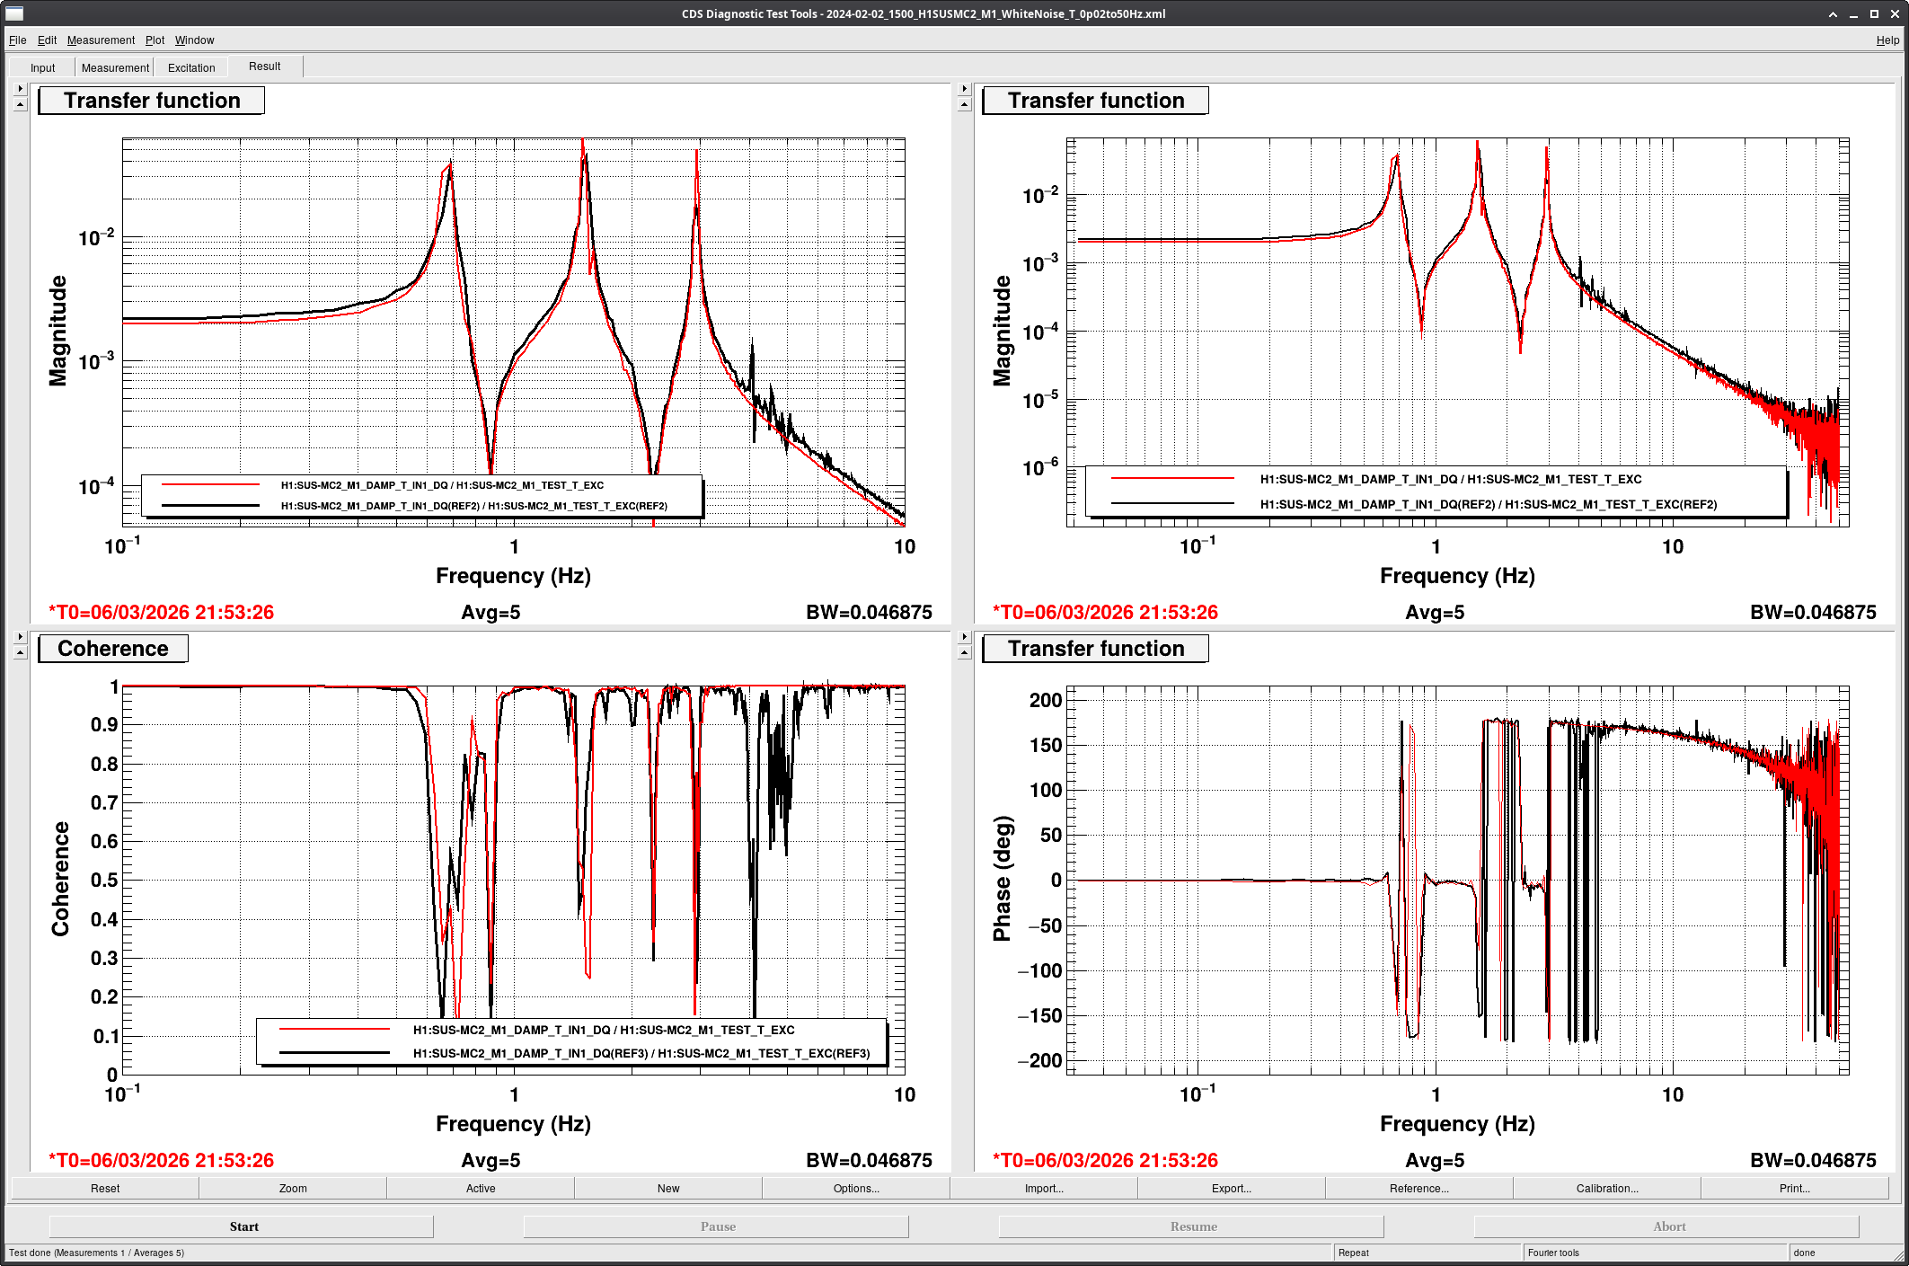
Task: Click the Calibration... button
Action: click(1606, 1188)
